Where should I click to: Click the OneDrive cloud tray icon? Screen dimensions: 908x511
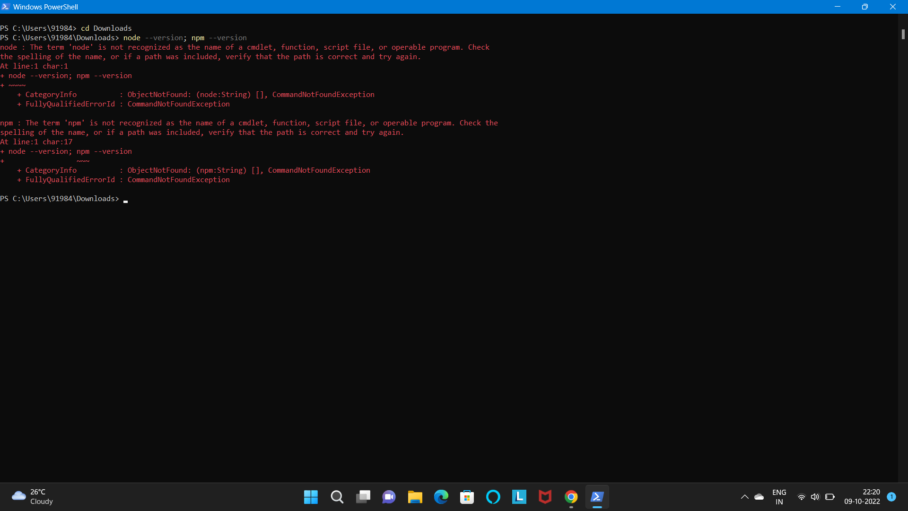(x=759, y=497)
